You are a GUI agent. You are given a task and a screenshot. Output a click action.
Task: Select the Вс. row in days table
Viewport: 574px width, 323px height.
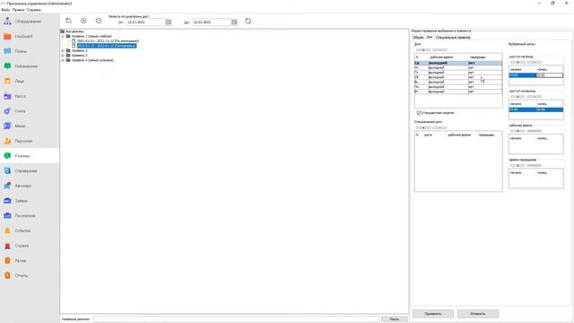(x=458, y=82)
